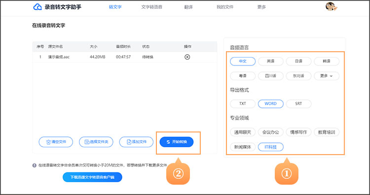Click the 清空文件 button
This screenshot has height=195, width=370.
point(56,142)
